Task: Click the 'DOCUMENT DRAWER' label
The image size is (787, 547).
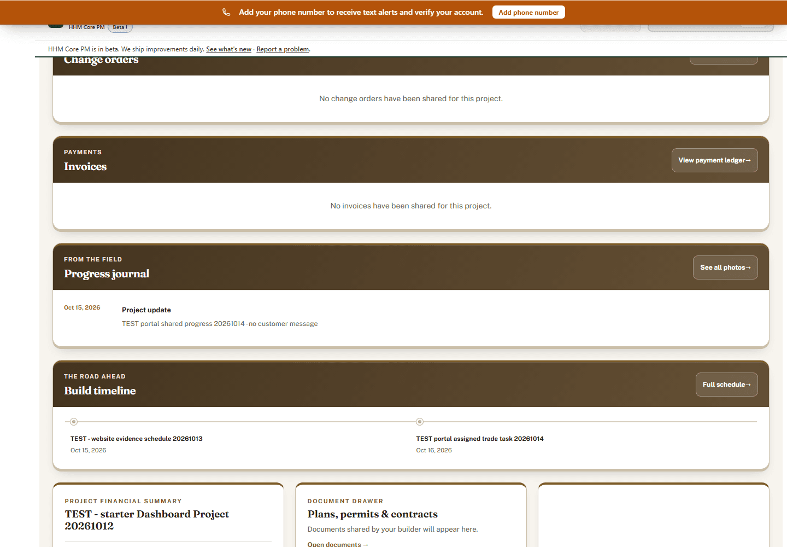Action: point(345,501)
